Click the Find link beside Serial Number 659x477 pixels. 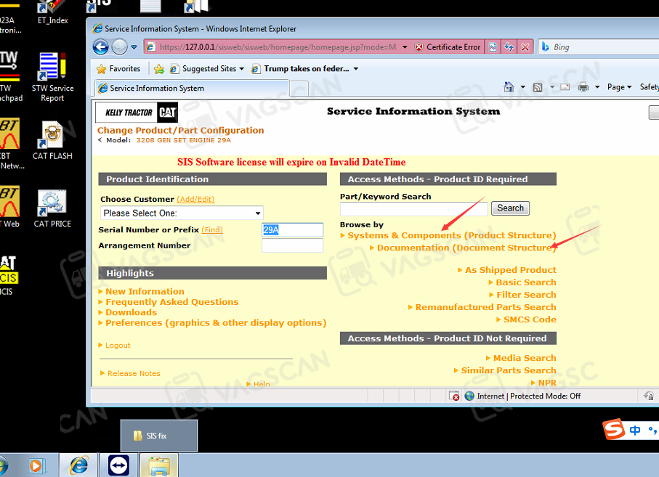click(212, 229)
